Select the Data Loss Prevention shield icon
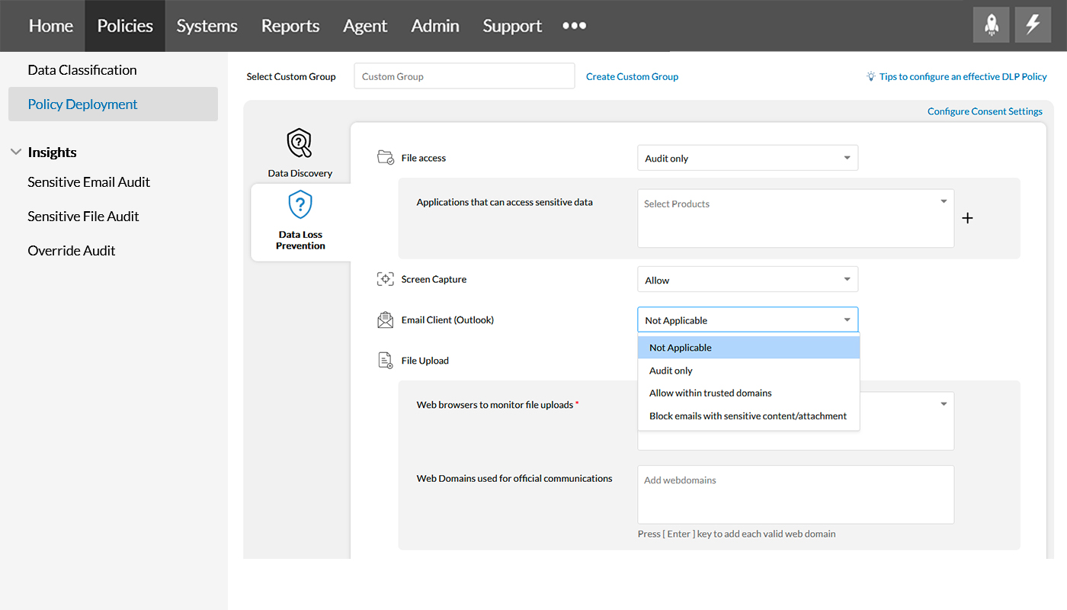 click(x=300, y=204)
